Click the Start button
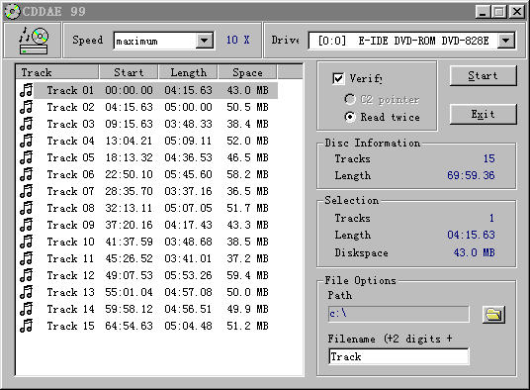Screen dimensions: 530x390 [483, 76]
